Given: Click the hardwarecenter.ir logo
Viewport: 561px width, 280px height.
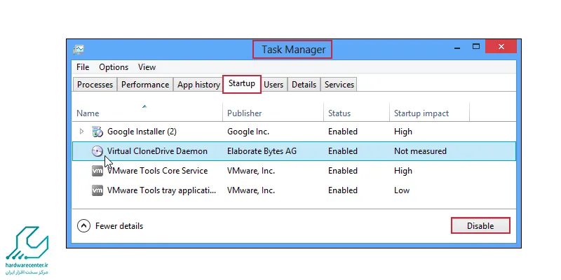Looking at the screenshot, I should coord(27,251).
